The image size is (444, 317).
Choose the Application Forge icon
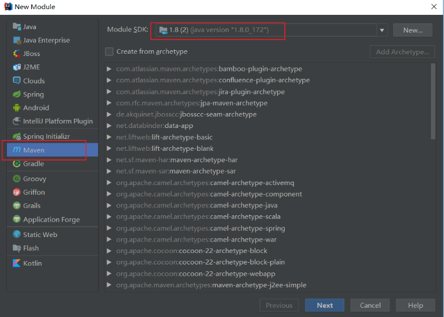click(x=17, y=219)
